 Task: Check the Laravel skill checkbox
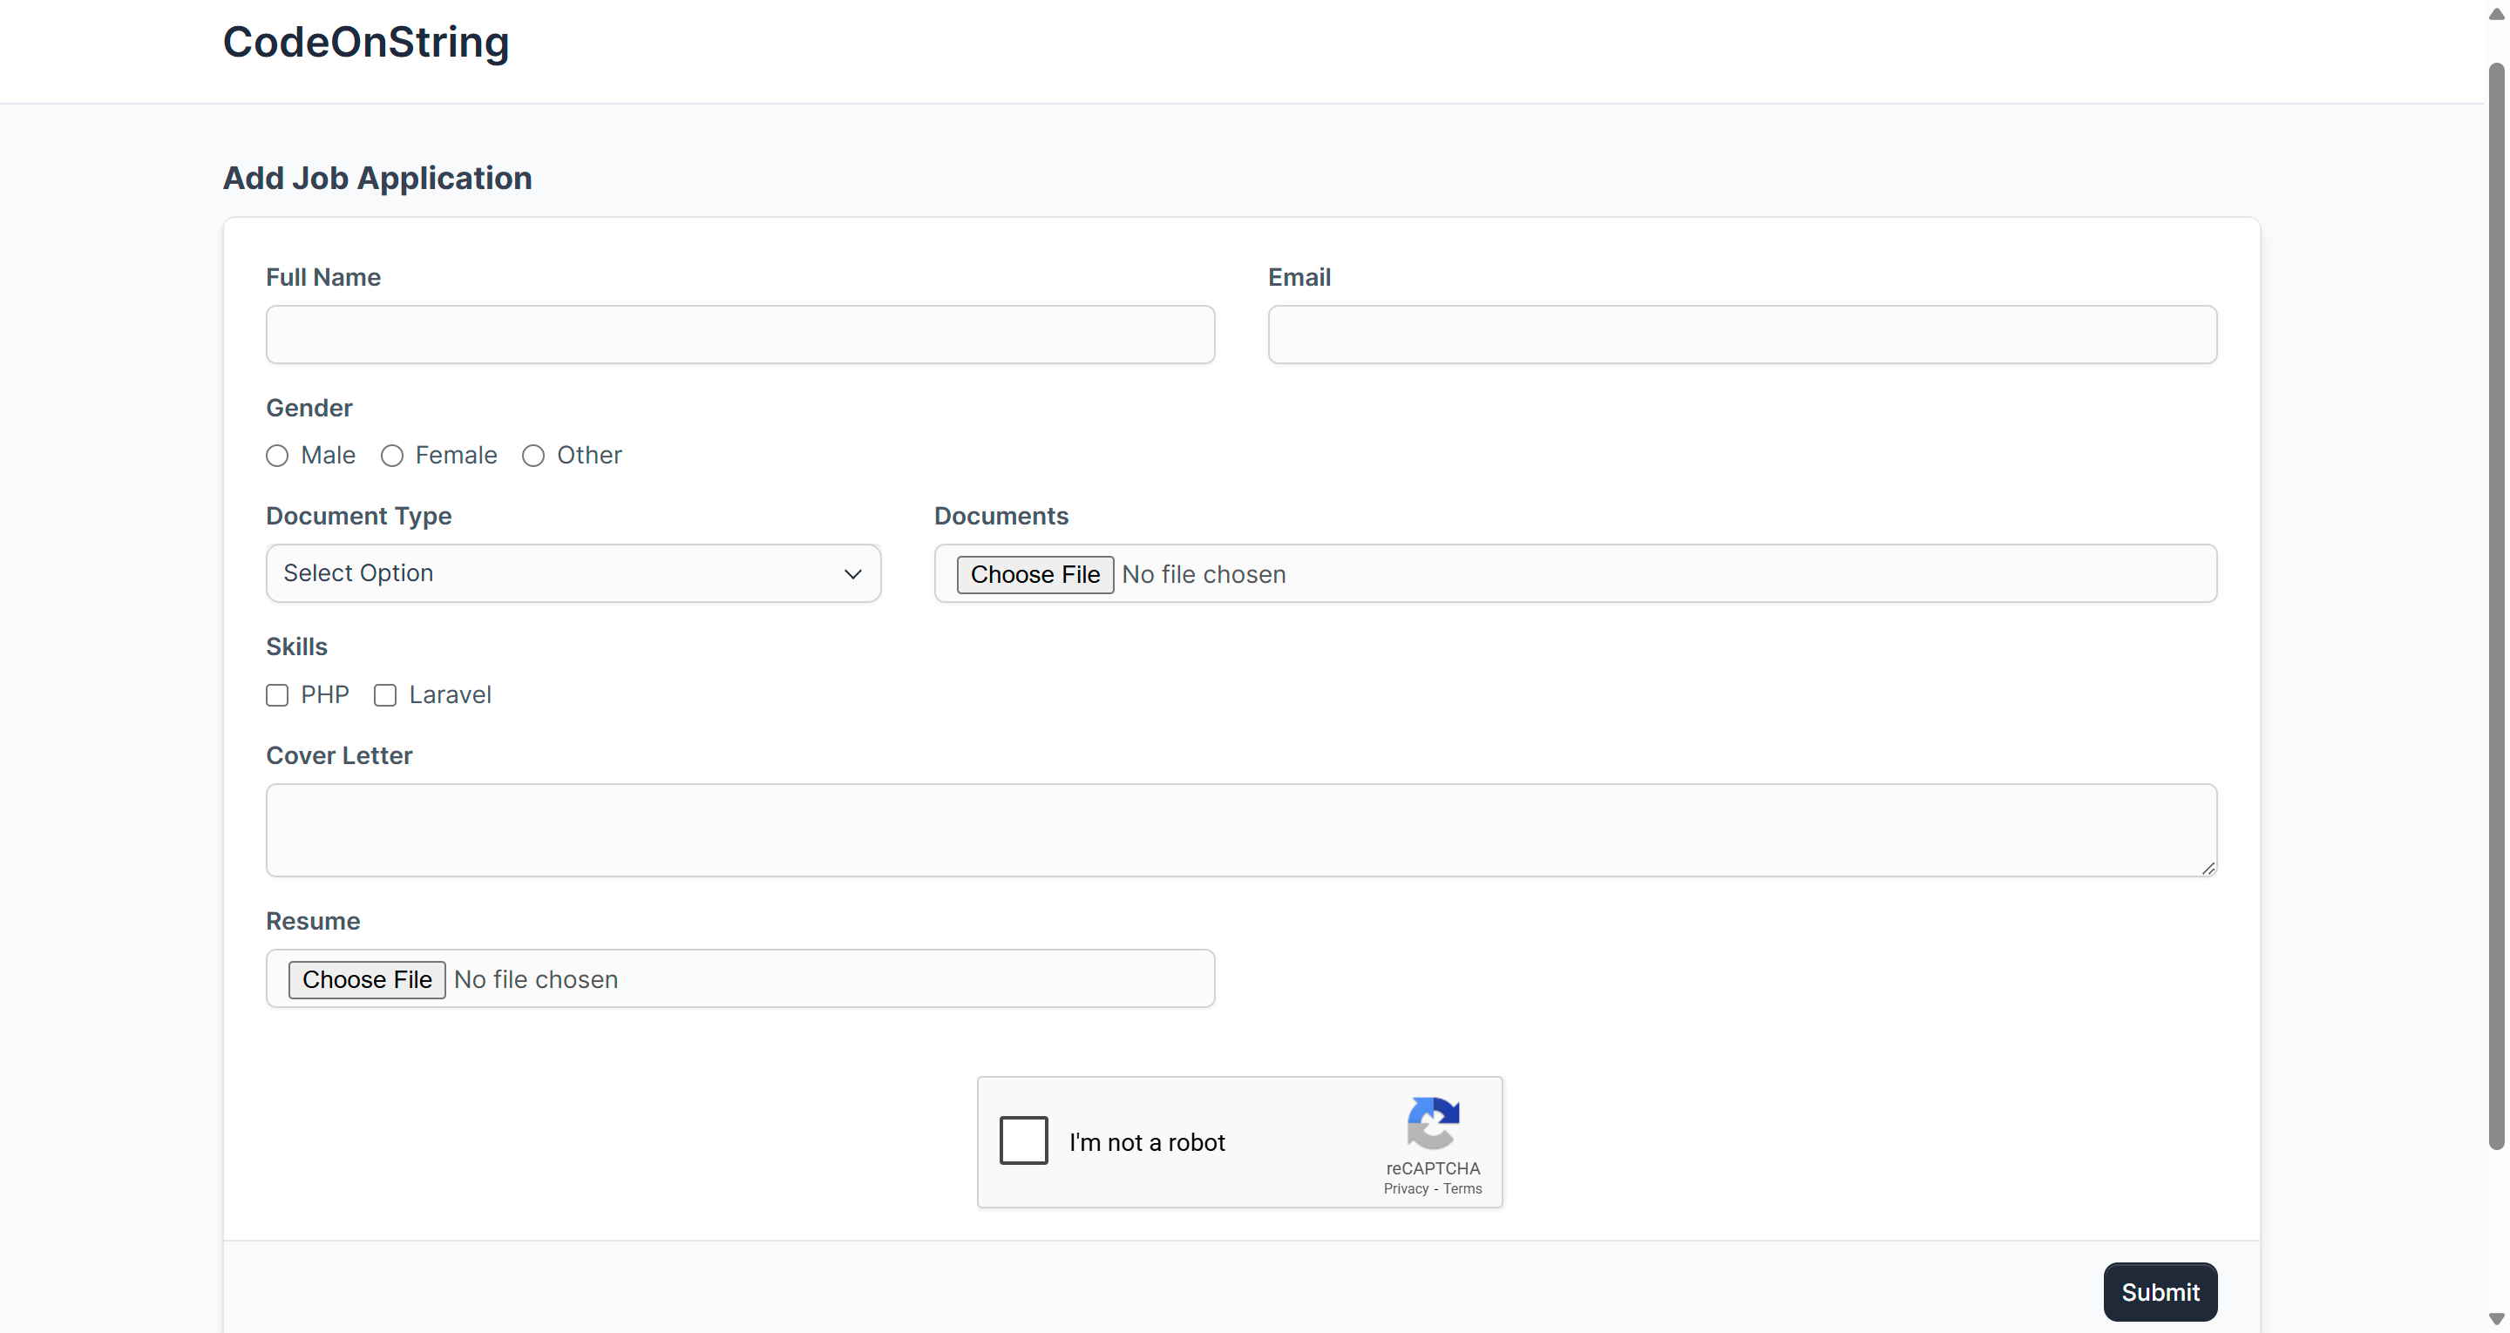386,694
